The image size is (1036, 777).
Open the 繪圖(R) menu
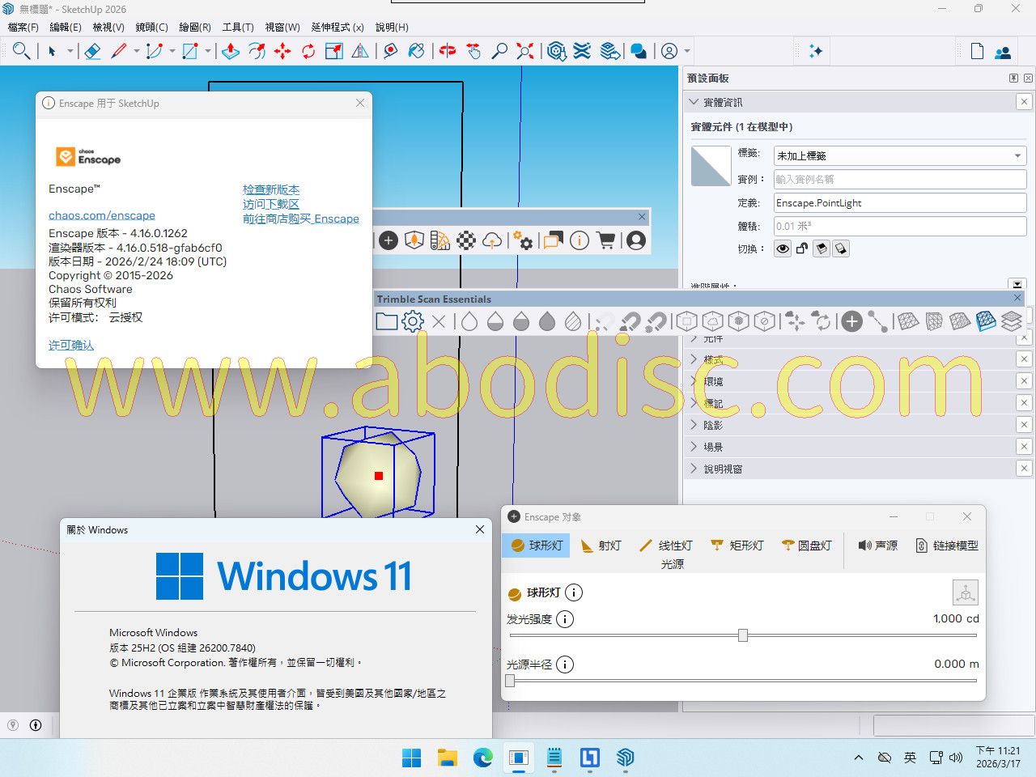(x=195, y=28)
